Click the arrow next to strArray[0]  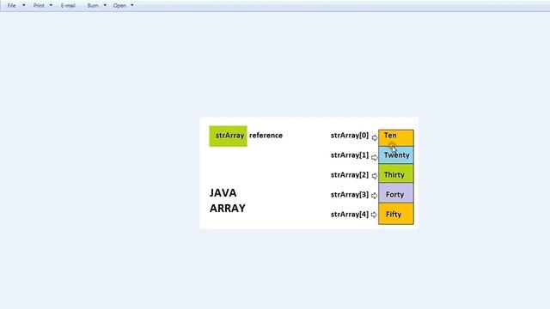pyautogui.click(x=375, y=137)
